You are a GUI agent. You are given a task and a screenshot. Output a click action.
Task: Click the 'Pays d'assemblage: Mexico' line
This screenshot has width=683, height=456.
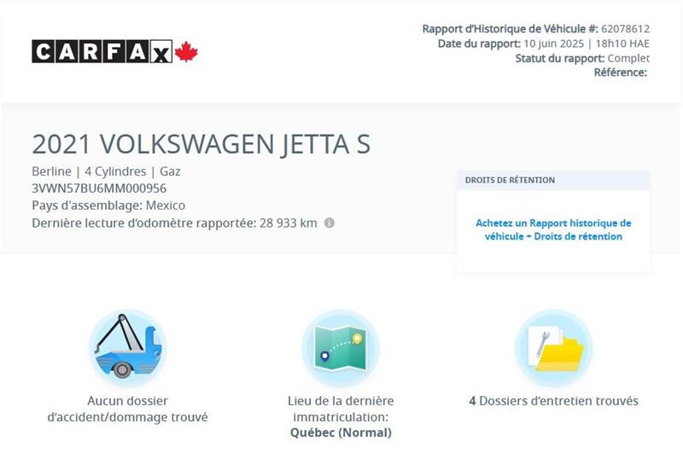[108, 205]
